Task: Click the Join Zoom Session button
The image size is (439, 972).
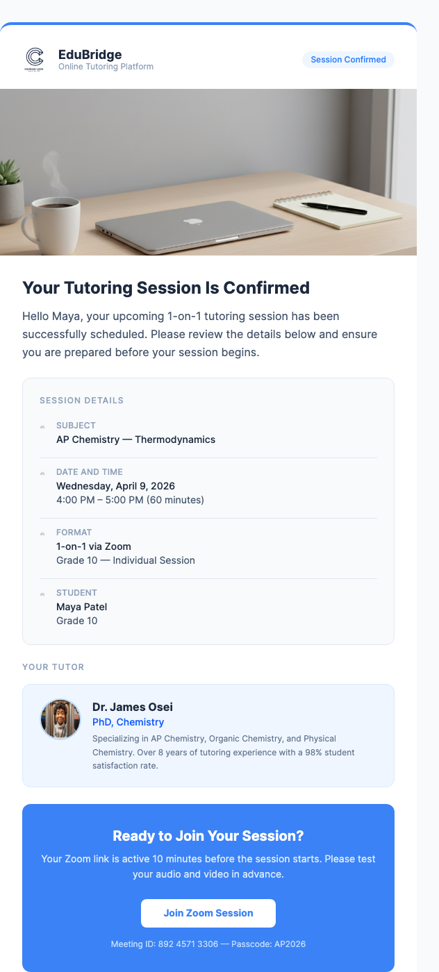Action: click(208, 913)
